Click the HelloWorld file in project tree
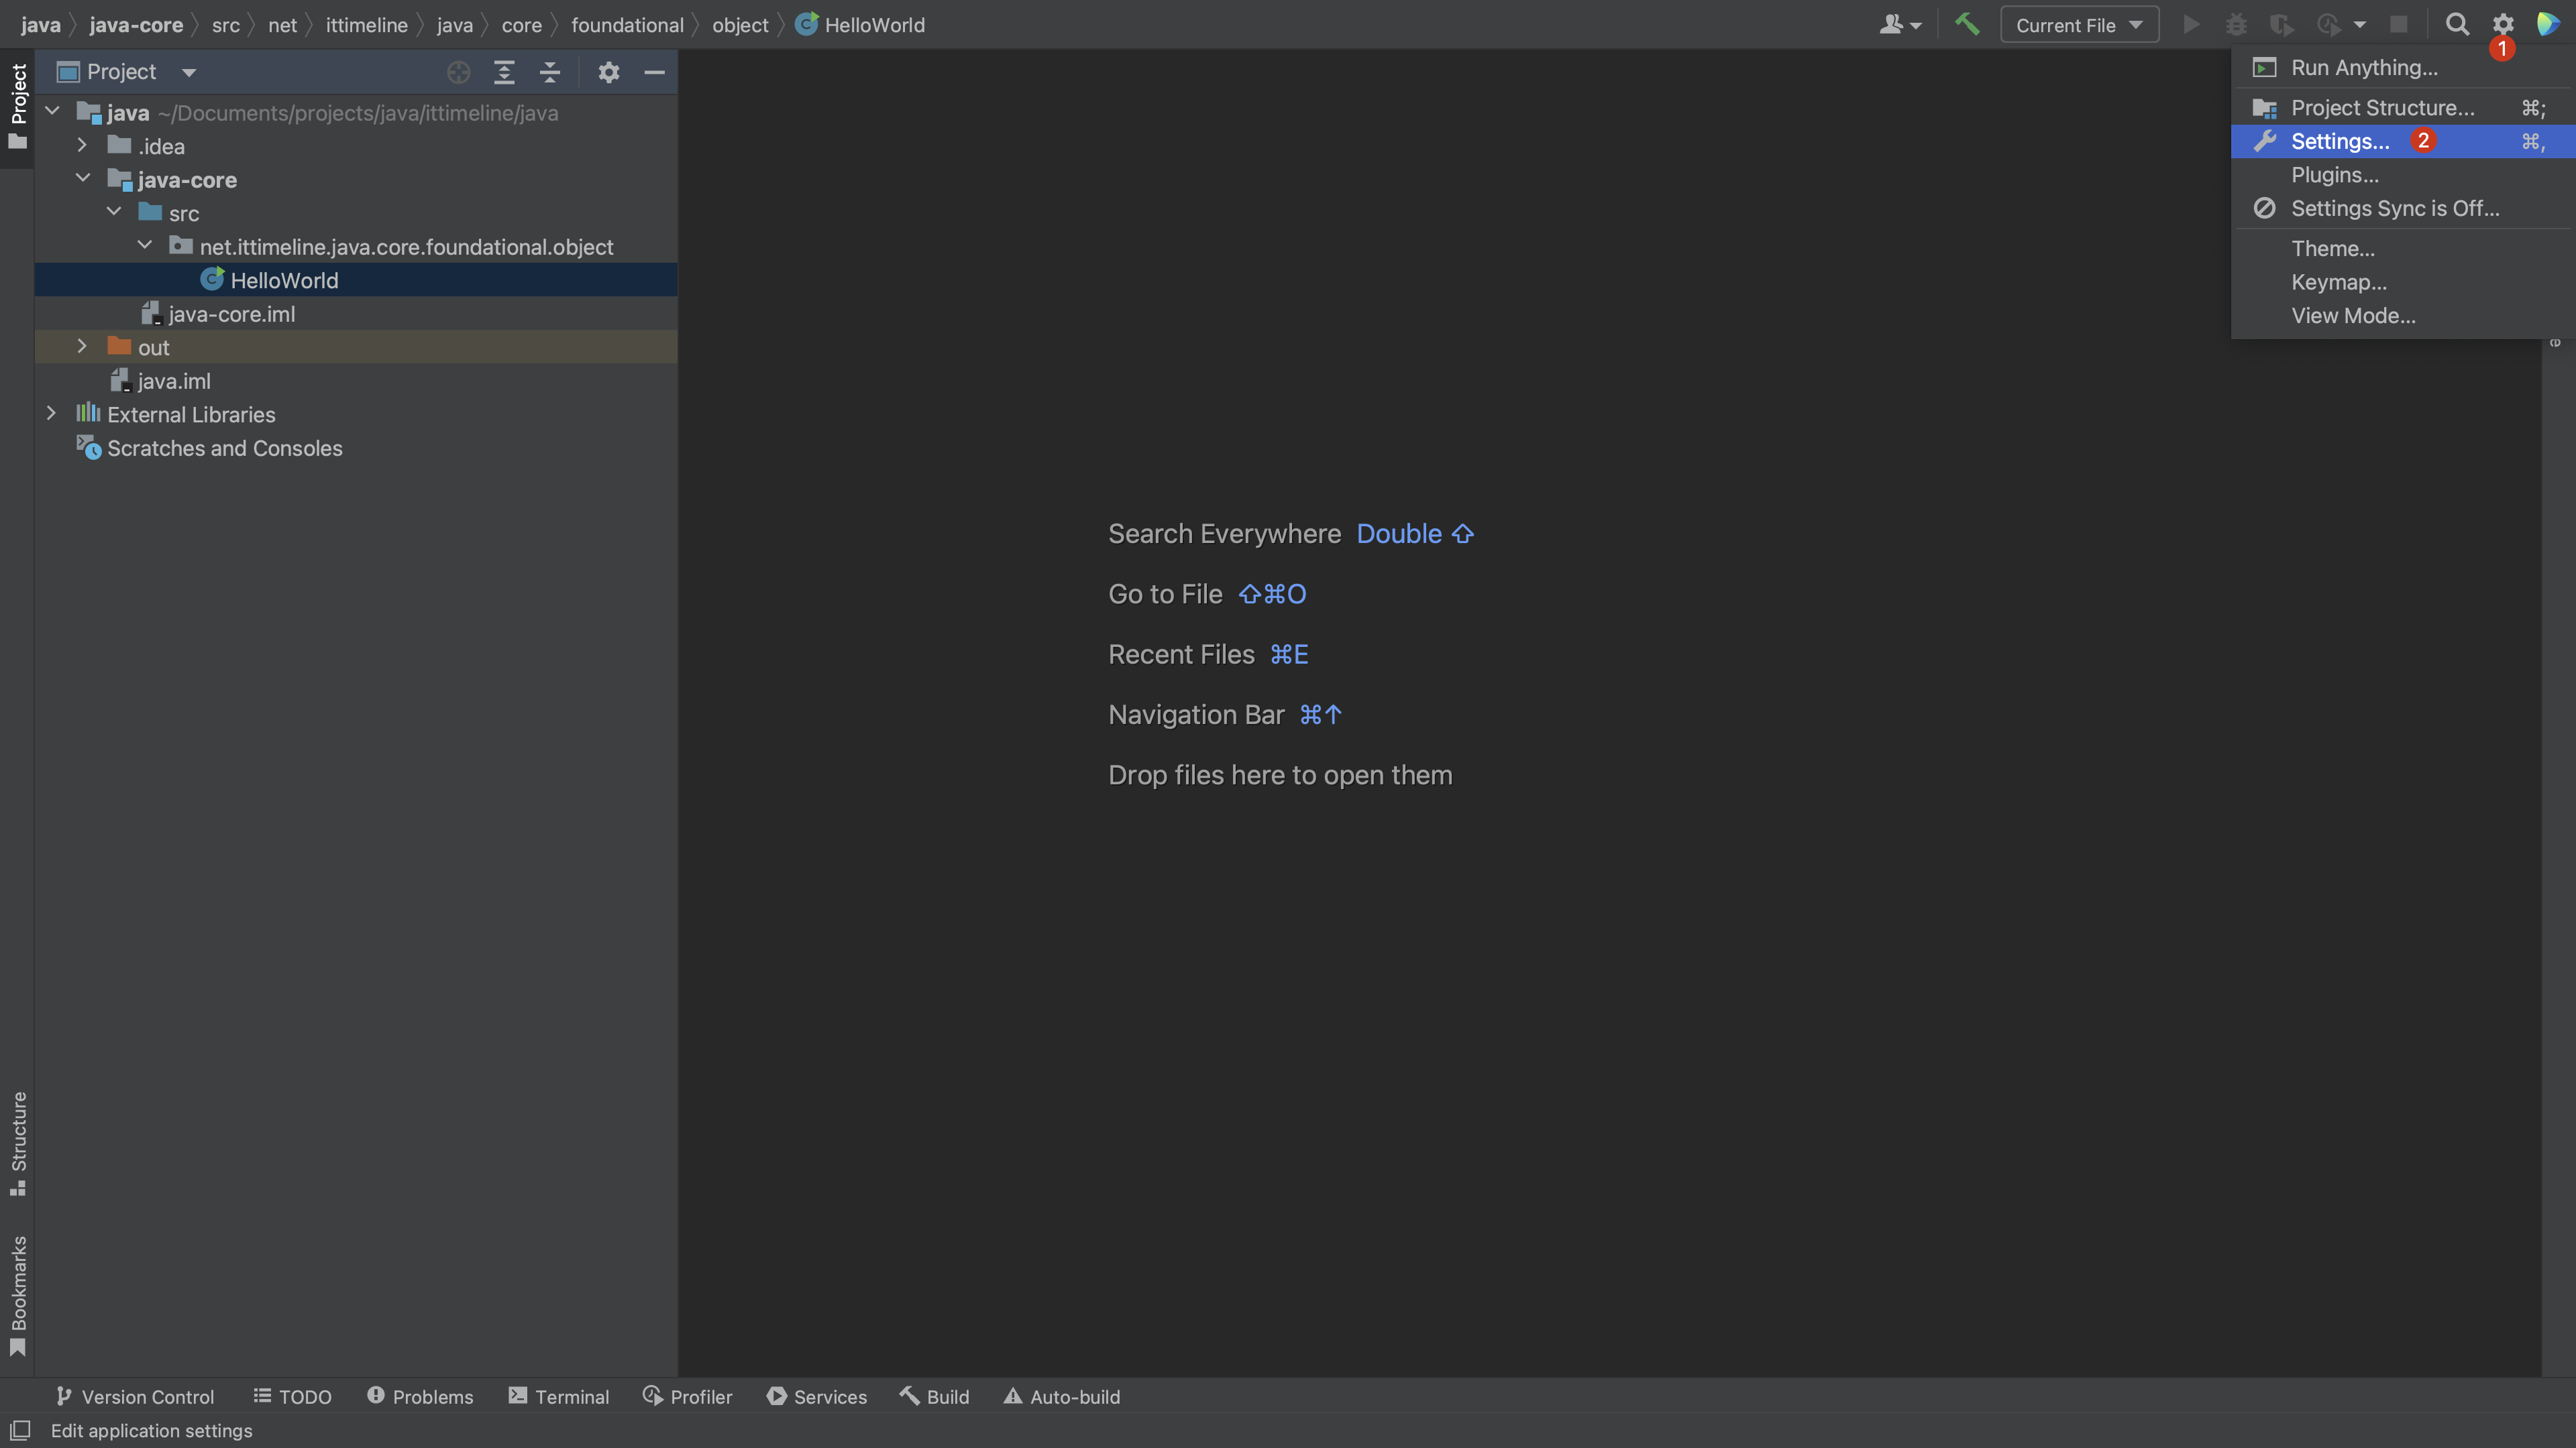This screenshot has width=2576, height=1448. [283, 280]
